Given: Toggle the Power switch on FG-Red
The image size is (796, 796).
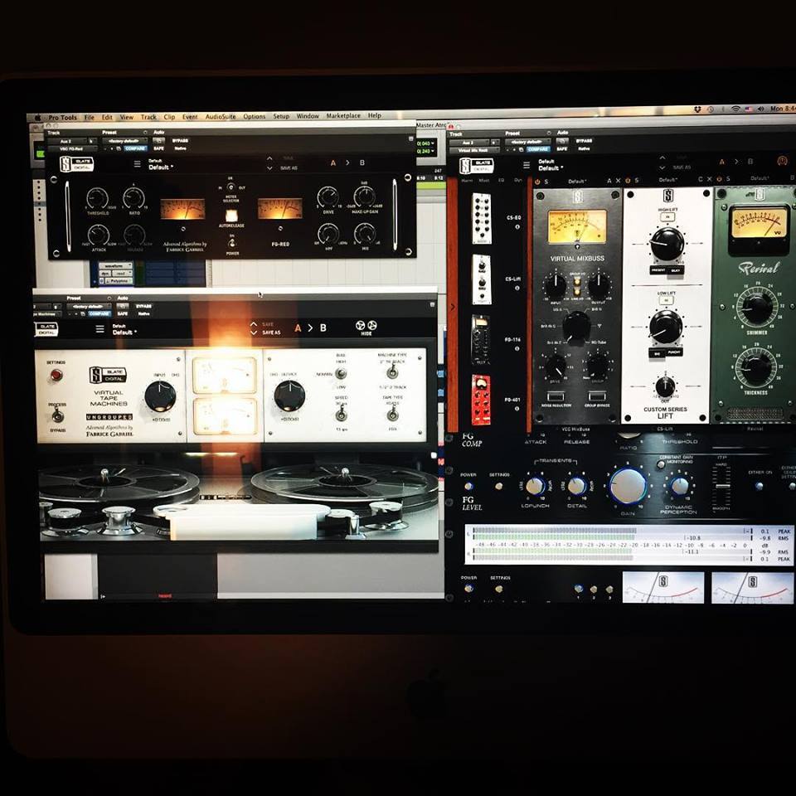Looking at the screenshot, I should (232, 243).
